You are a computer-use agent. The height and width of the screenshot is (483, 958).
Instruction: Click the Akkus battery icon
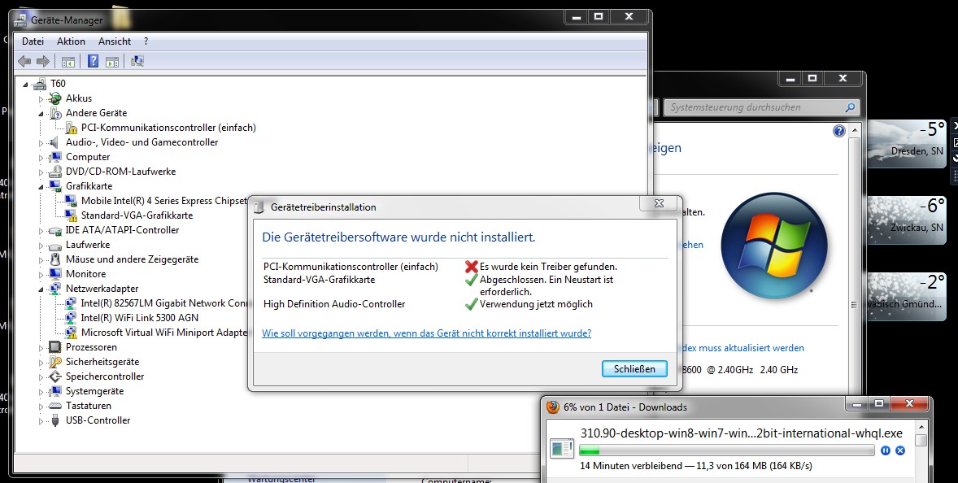[55, 98]
